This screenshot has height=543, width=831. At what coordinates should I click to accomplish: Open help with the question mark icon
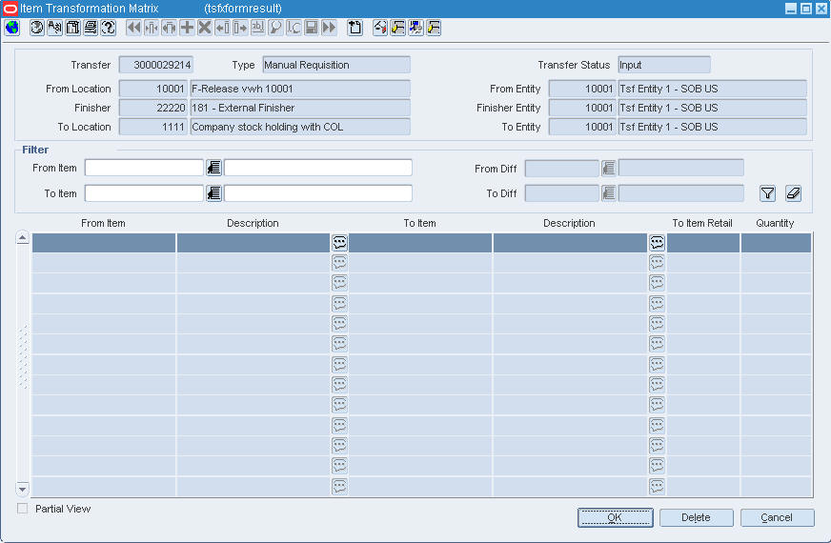click(108, 28)
